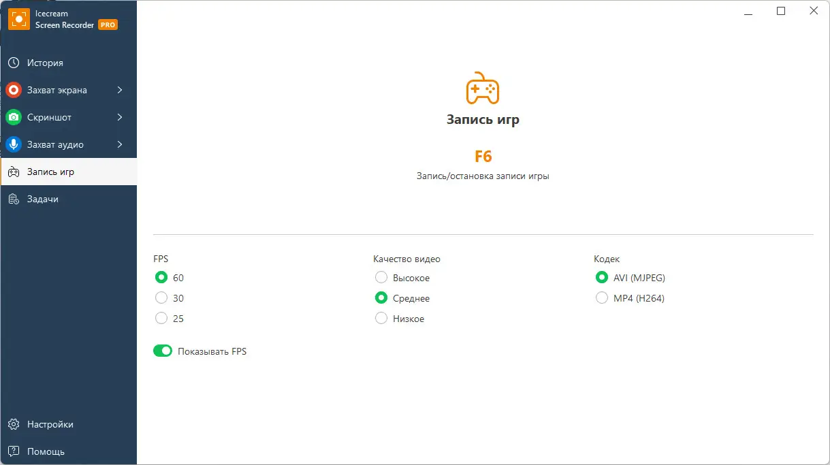Select 30 FPS radio button
Image resolution: width=830 pixels, height=465 pixels.
click(x=161, y=298)
